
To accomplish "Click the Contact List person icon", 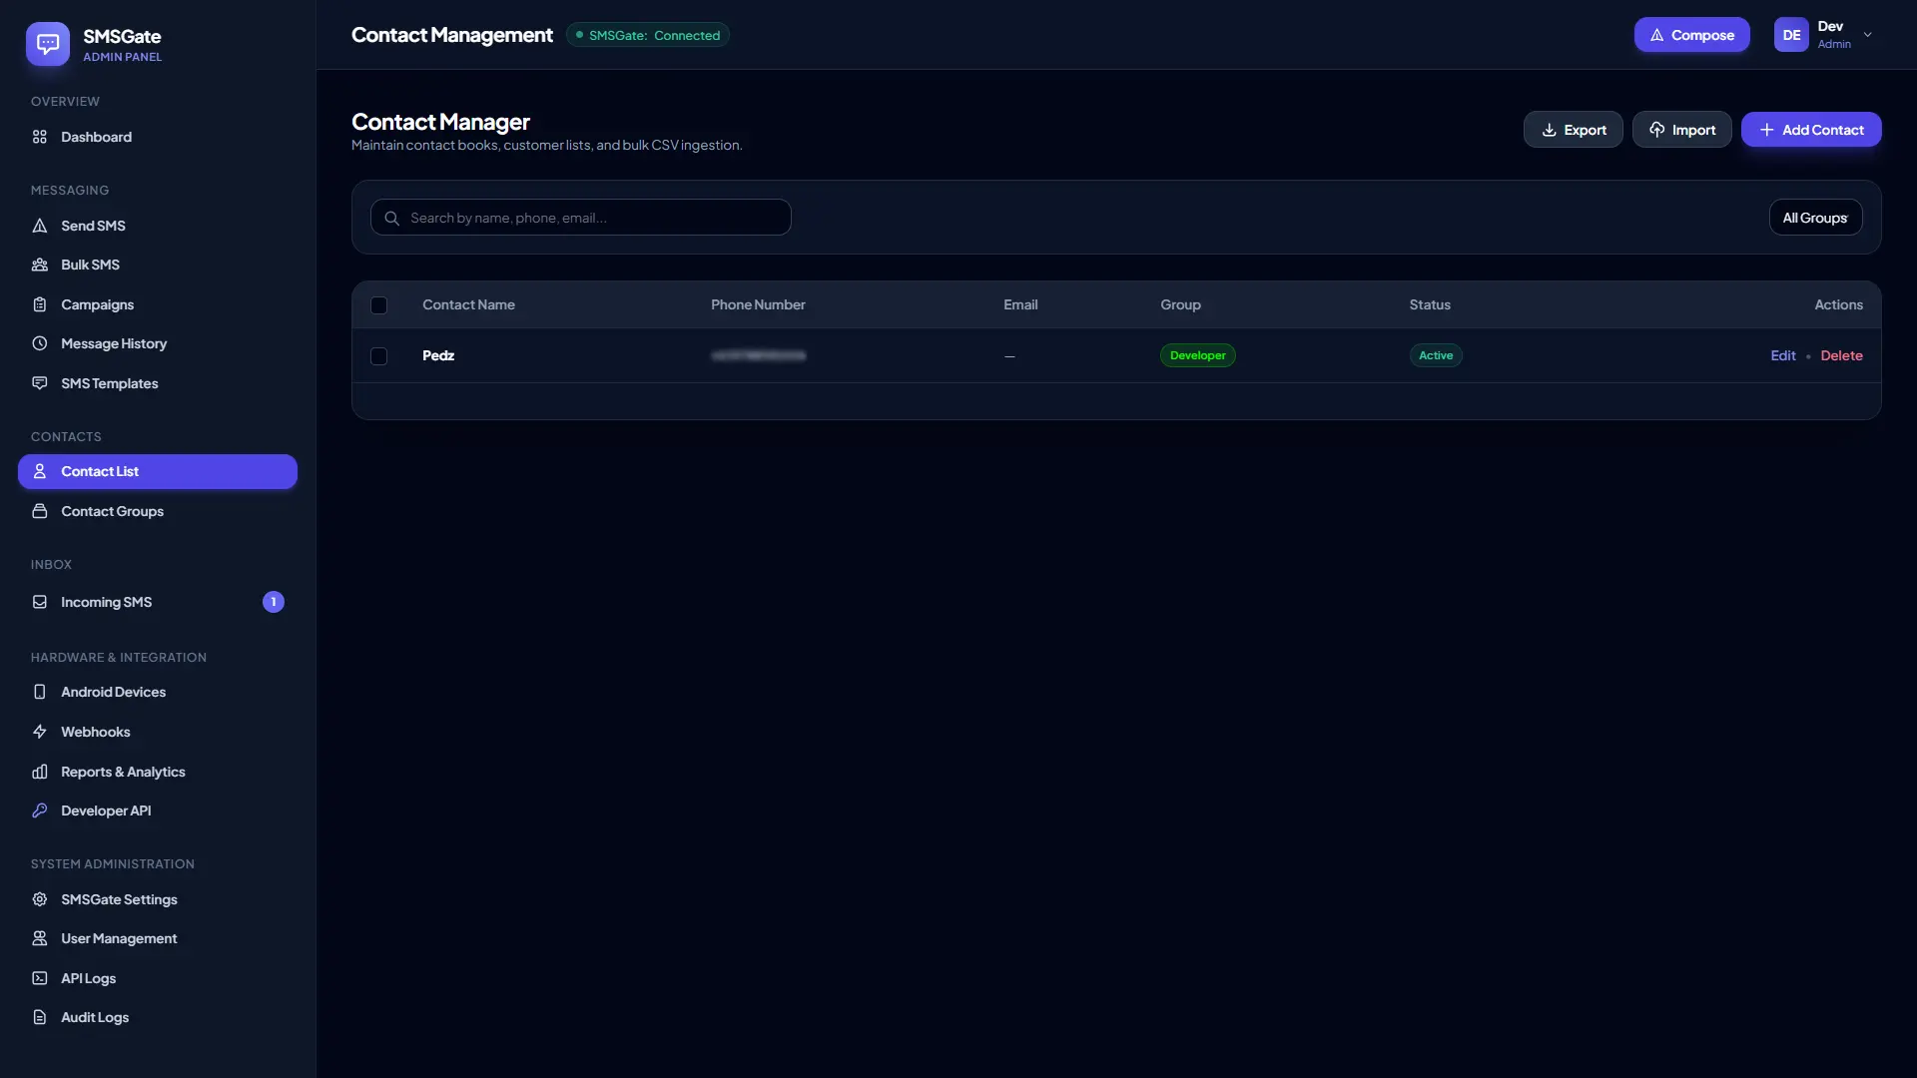I will [40, 471].
